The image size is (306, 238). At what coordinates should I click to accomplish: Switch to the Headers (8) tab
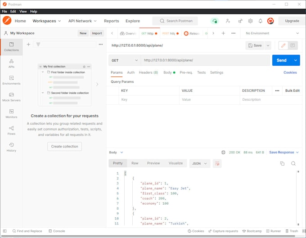click(148, 72)
